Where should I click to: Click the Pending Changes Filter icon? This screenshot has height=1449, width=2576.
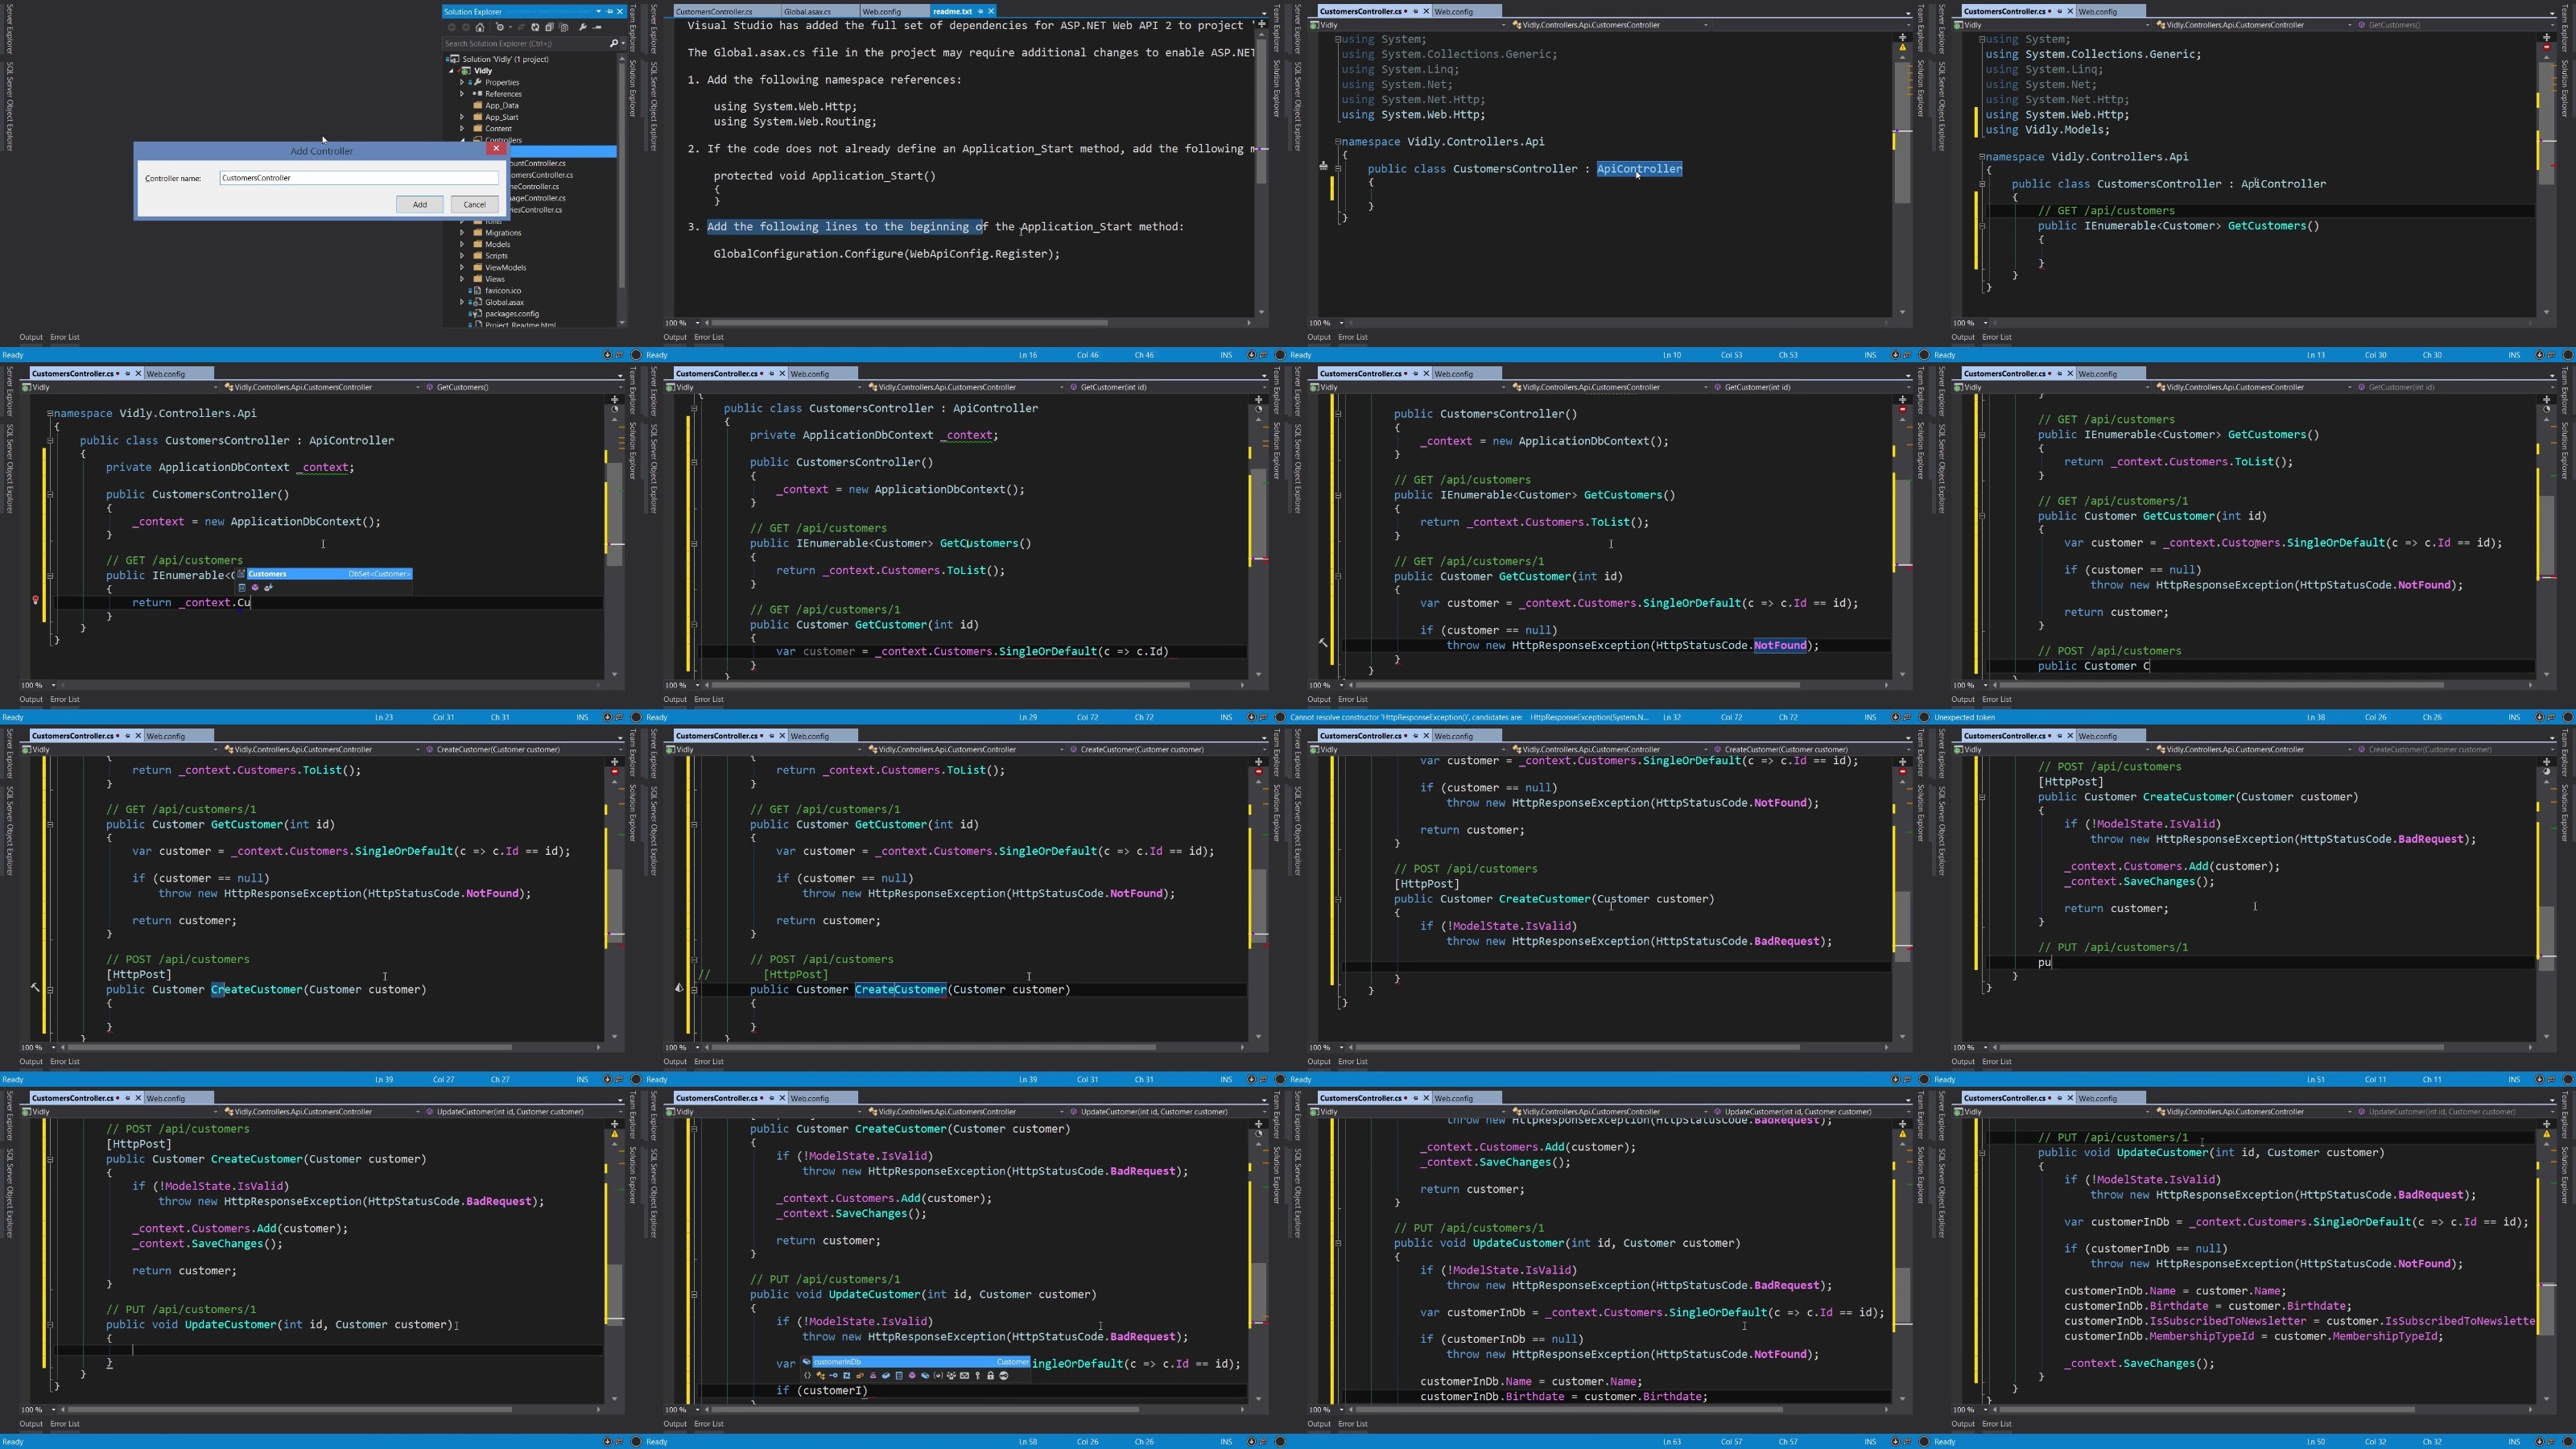(501, 27)
